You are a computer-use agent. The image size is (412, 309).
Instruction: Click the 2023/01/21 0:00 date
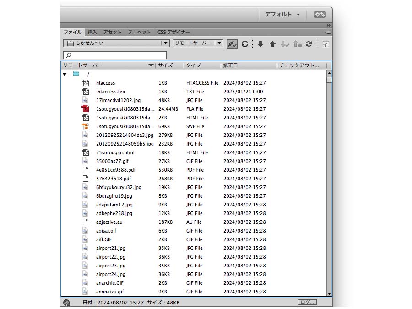243,92
